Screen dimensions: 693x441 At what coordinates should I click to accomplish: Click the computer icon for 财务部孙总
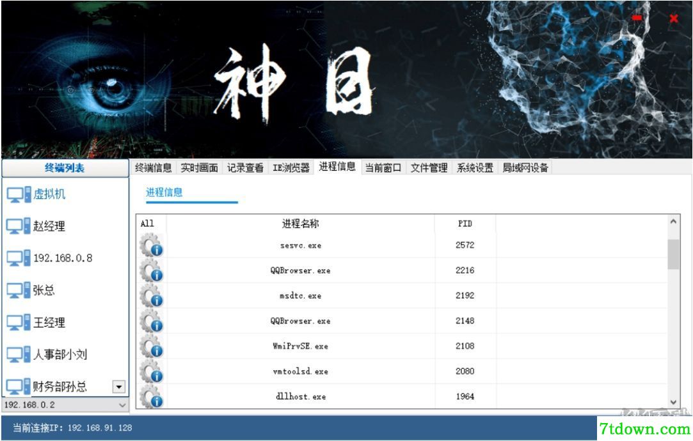[x=19, y=387]
